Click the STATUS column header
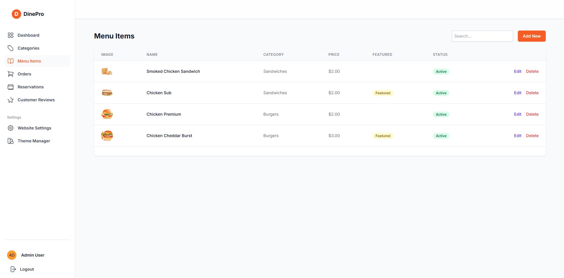The height and width of the screenshot is (278, 564). pyautogui.click(x=440, y=55)
